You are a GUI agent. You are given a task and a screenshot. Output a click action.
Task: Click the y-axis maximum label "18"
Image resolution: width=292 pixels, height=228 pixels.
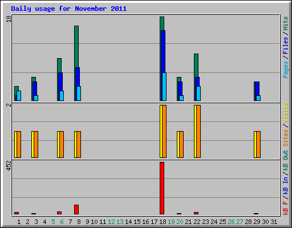(x=9, y=19)
